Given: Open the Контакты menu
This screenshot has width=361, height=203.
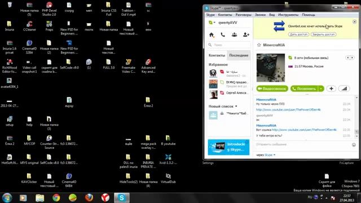Looking at the screenshot, I should pyautogui.click(x=225, y=15).
